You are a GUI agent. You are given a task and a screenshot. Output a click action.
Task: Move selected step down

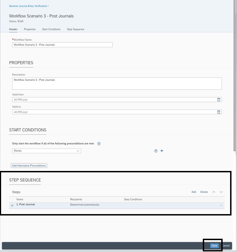click(221, 192)
